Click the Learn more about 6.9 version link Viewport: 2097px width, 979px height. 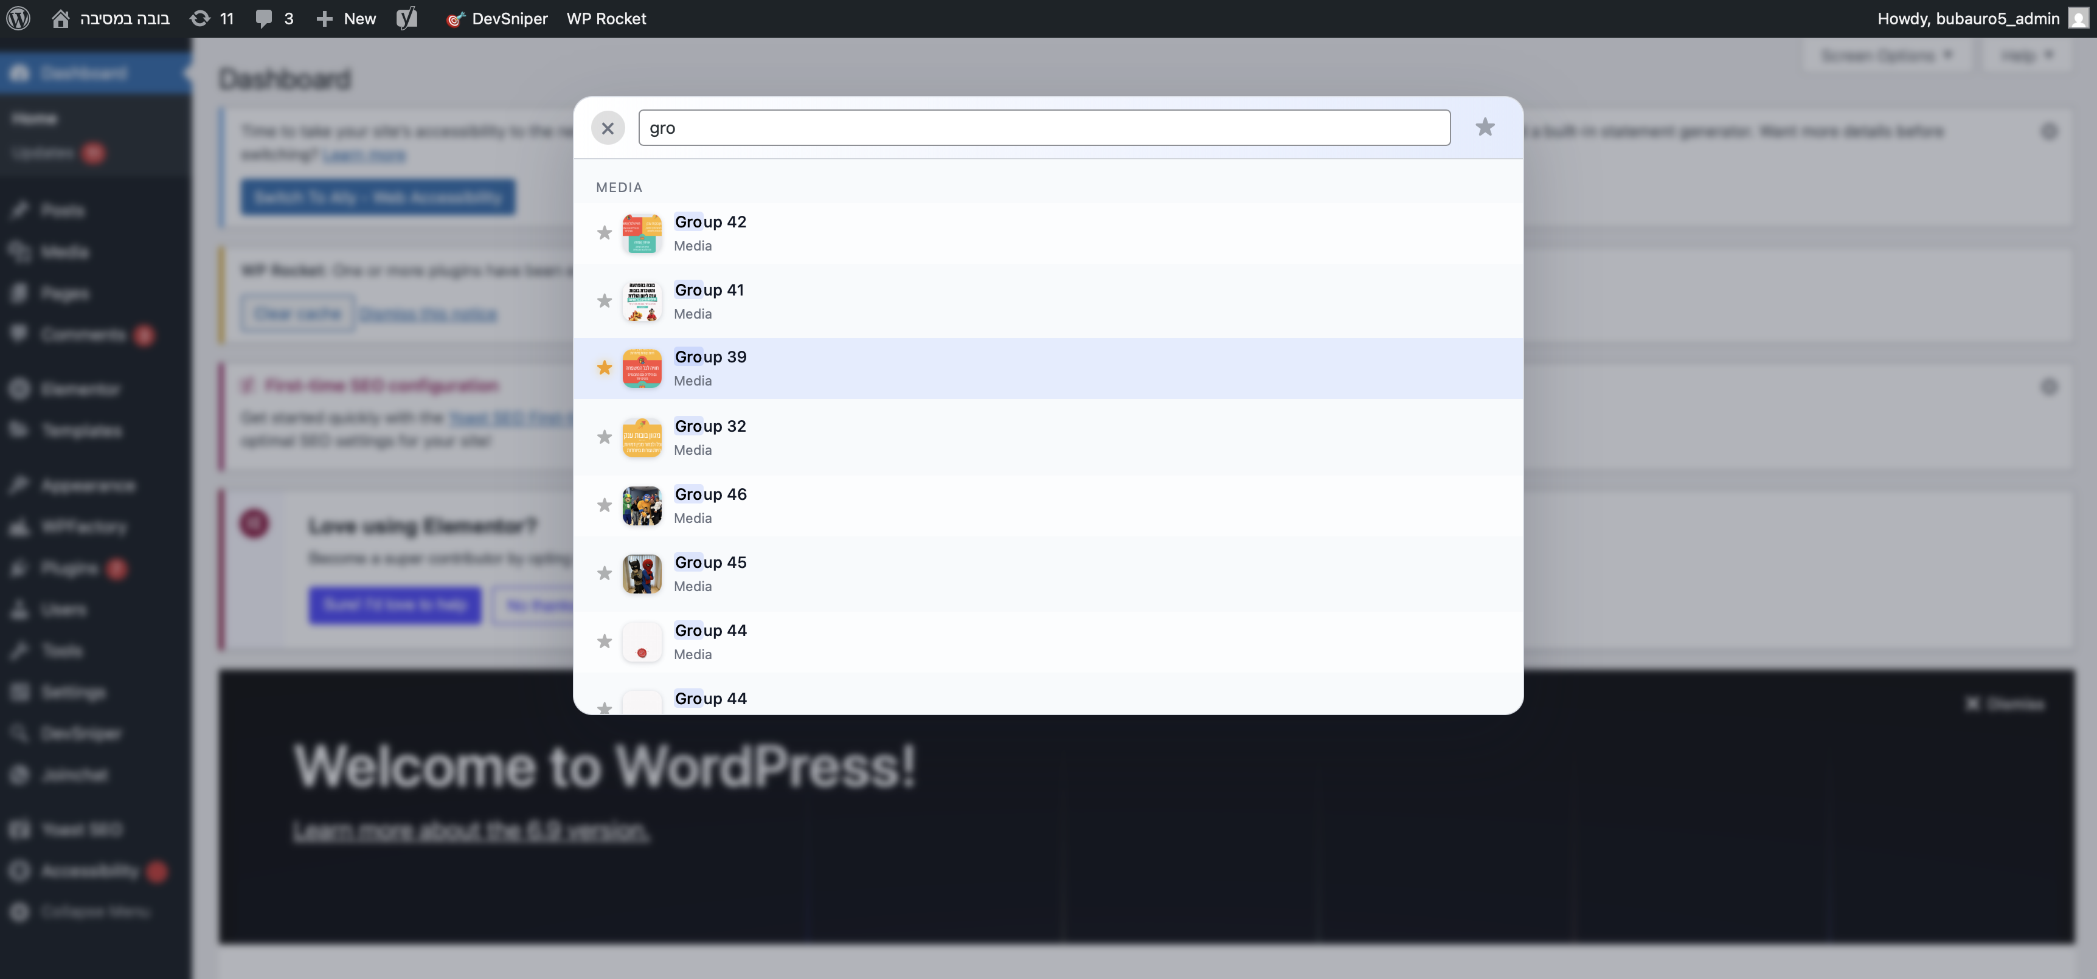coord(471,832)
